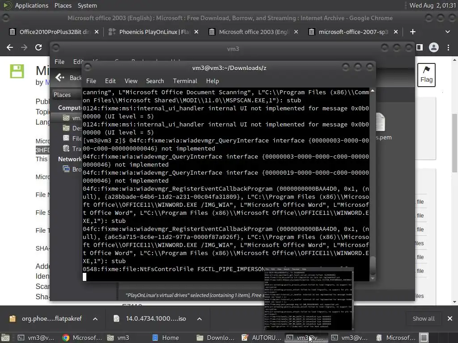
Task: Click the terminal window preview thumbnail
Action: tap(309, 298)
